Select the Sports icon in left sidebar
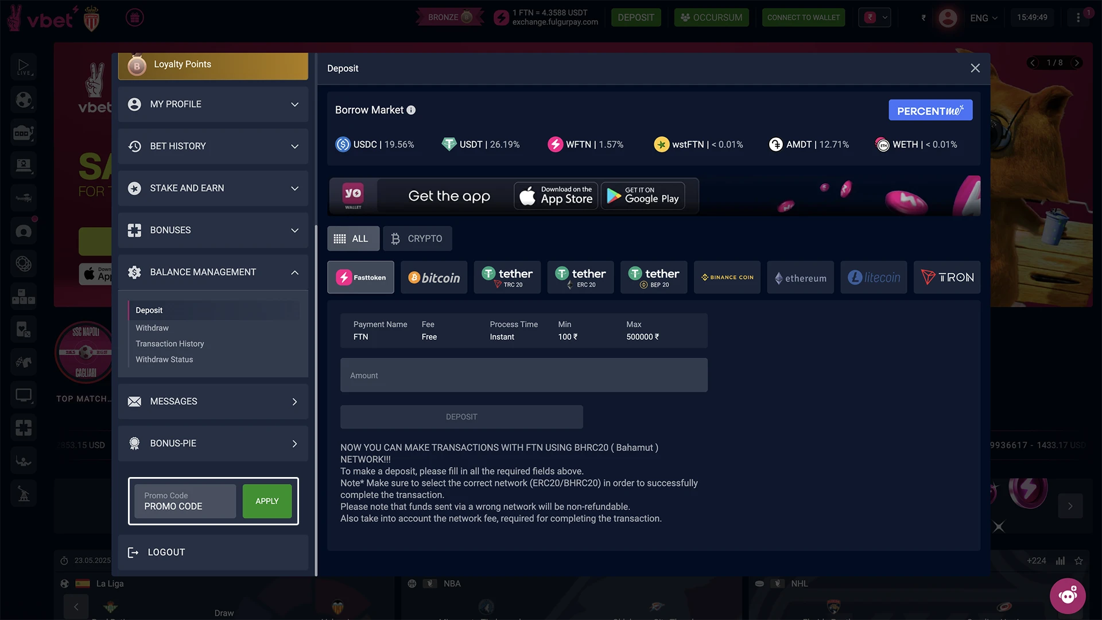1102x620 pixels. click(23, 99)
